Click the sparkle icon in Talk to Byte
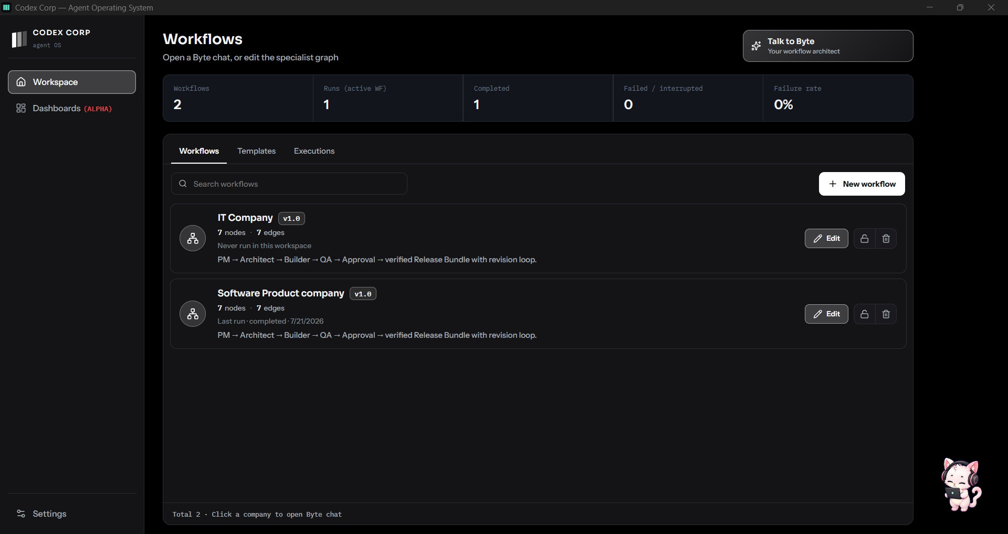Screen dimensions: 1008x534 click(756, 46)
